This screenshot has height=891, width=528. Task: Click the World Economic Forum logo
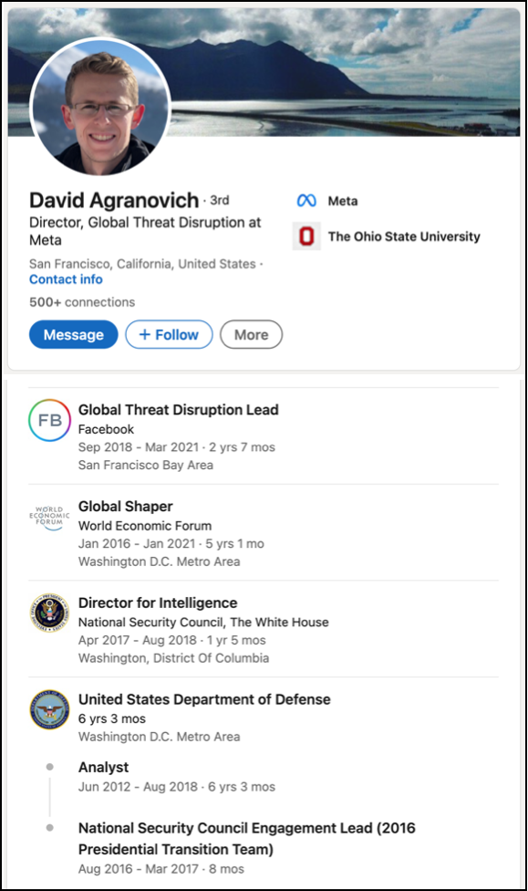[x=49, y=517]
